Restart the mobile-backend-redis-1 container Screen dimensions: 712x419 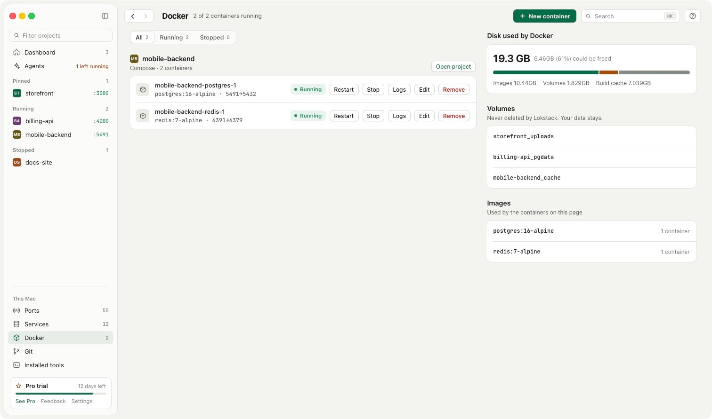[344, 116]
